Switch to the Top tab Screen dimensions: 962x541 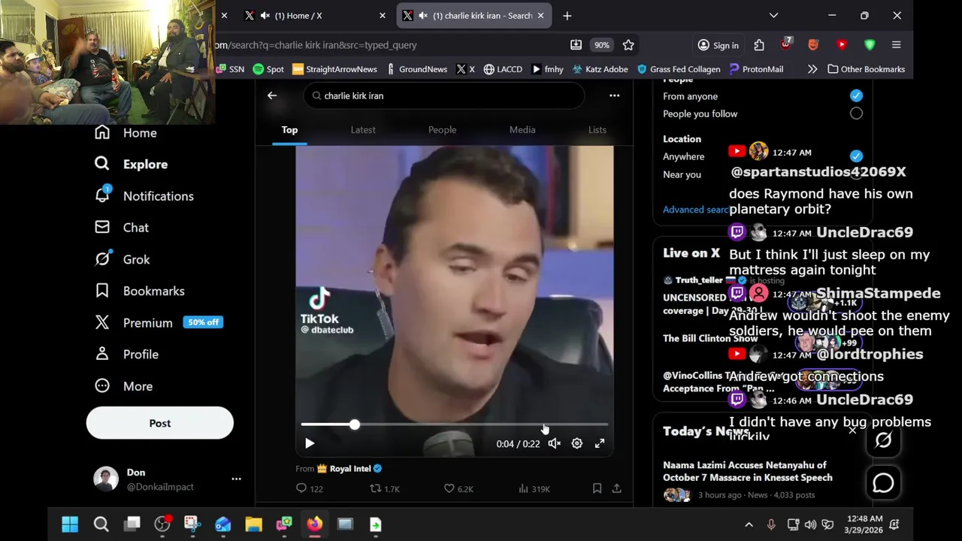click(x=289, y=130)
